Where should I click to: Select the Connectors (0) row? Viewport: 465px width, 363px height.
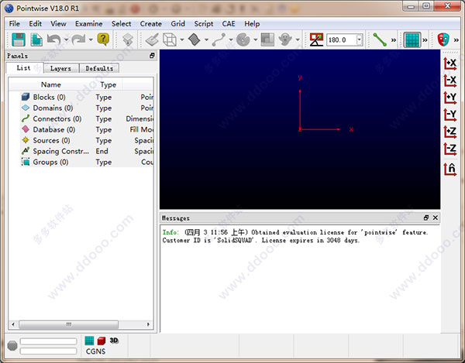87,118
